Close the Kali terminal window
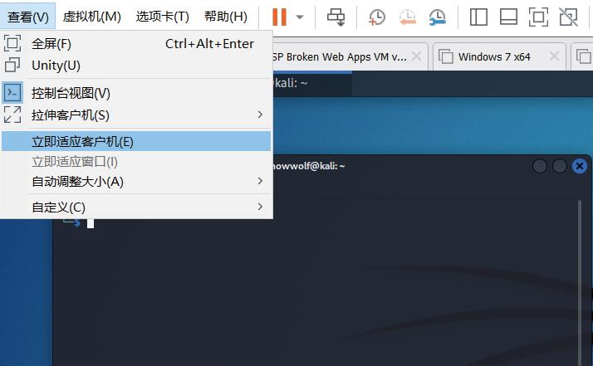This screenshot has width=593, height=366. pyautogui.click(x=580, y=166)
